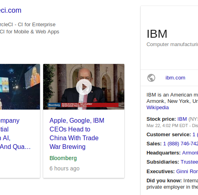Open the Trustee subsidiaries link
This screenshot has height=195, width=198.
[189, 162]
